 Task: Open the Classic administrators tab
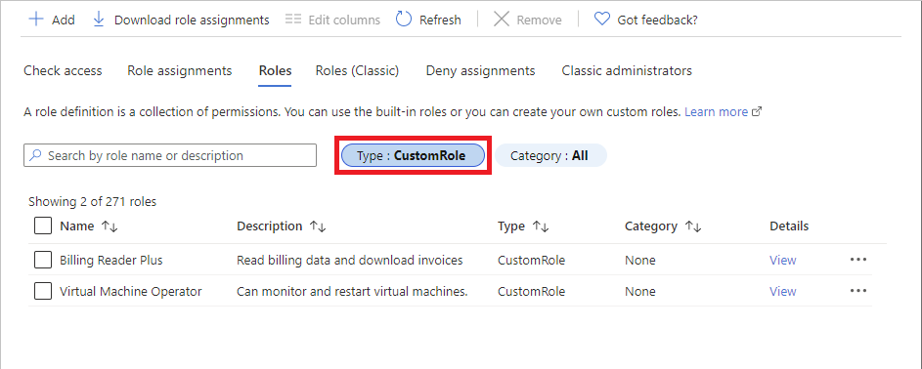point(627,71)
